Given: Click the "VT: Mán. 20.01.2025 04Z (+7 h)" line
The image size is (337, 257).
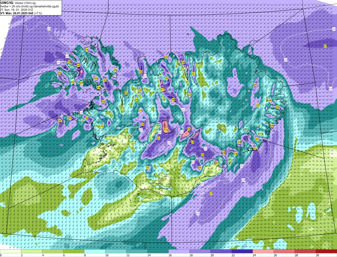Looking at the screenshot, I should (21, 13).
